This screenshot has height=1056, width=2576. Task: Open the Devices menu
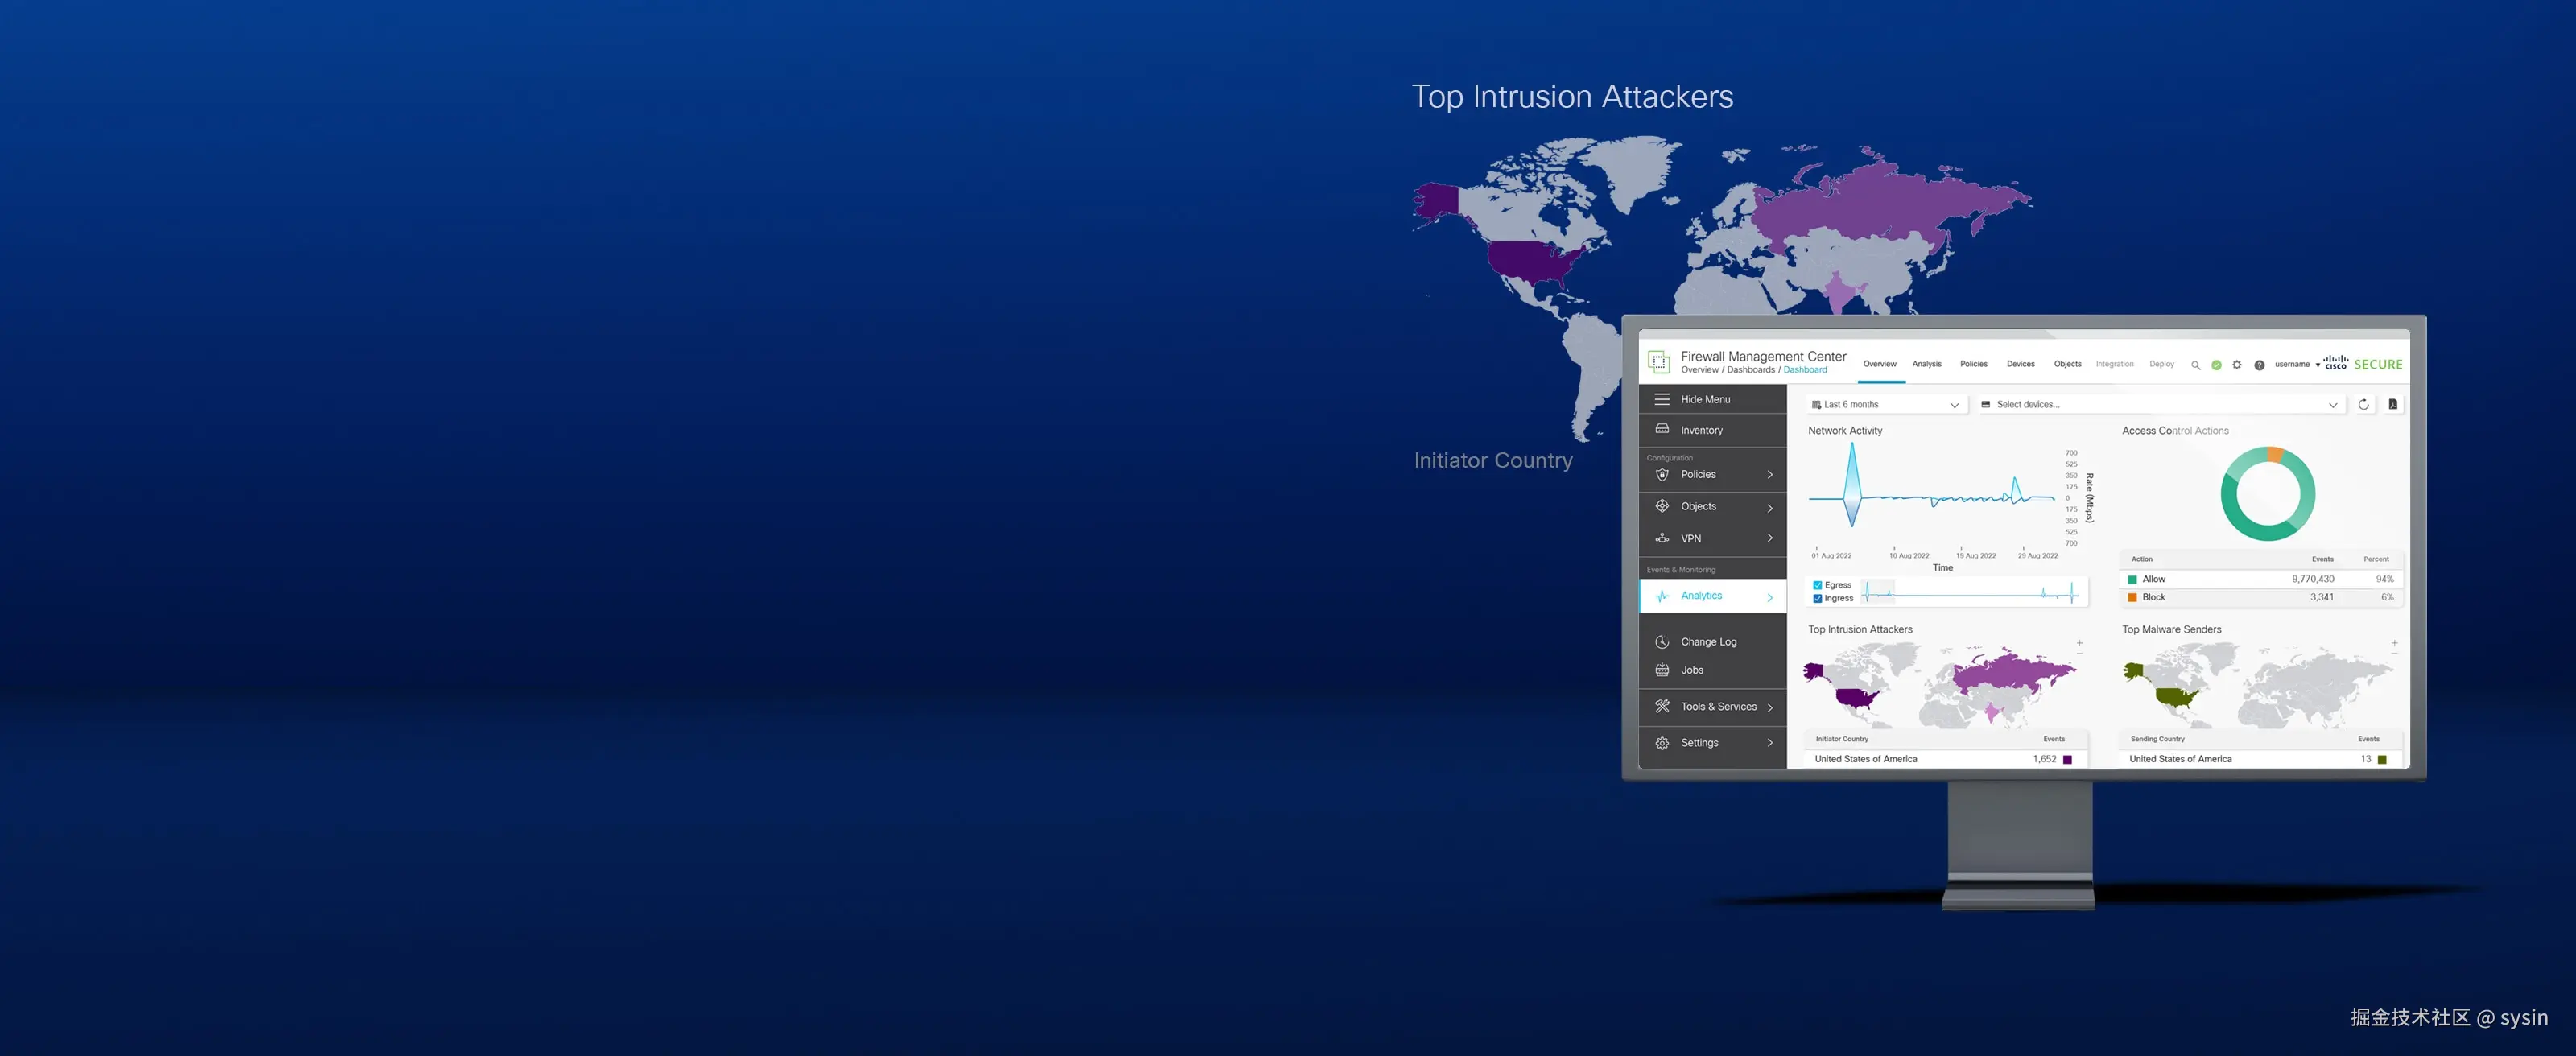pos(2021,364)
